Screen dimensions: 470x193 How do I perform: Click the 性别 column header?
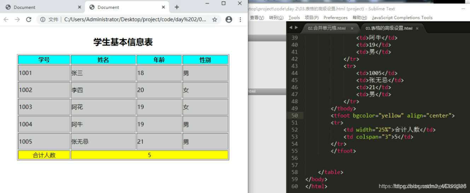pos(205,60)
